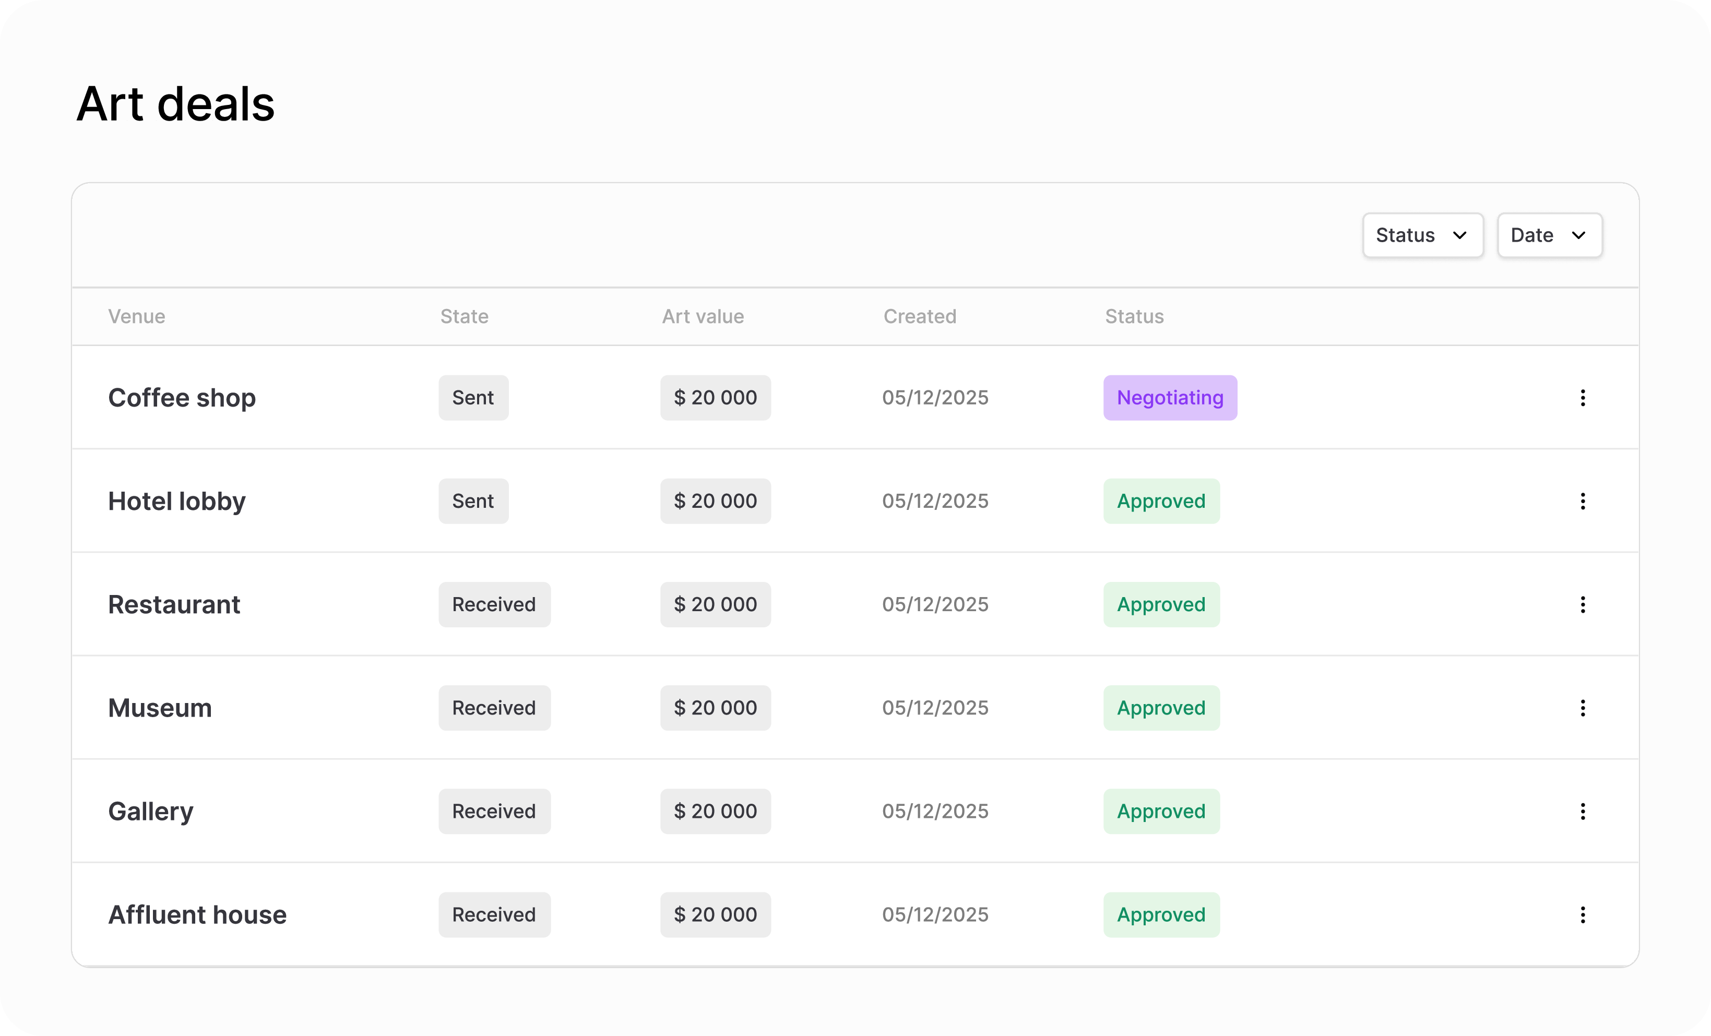
Task: Expand the Date filter dropdown
Action: [x=1549, y=235]
